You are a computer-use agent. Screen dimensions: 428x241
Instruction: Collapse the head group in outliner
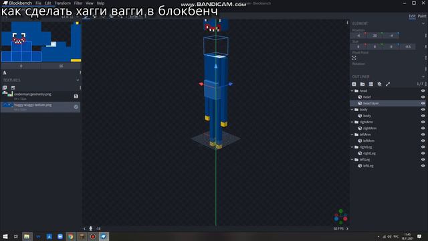point(352,91)
